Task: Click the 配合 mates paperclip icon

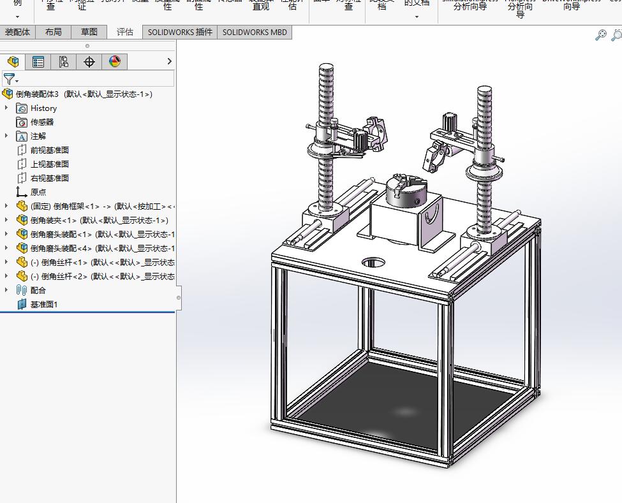Action: tap(22, 290)
